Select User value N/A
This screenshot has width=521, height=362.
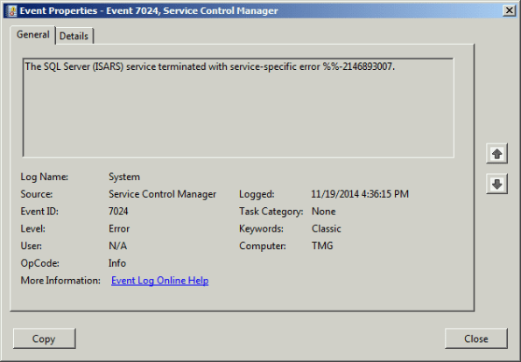[x=117, y=246]
